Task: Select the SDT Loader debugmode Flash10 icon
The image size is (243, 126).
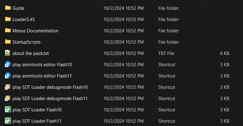Action: tap(8, 87)
